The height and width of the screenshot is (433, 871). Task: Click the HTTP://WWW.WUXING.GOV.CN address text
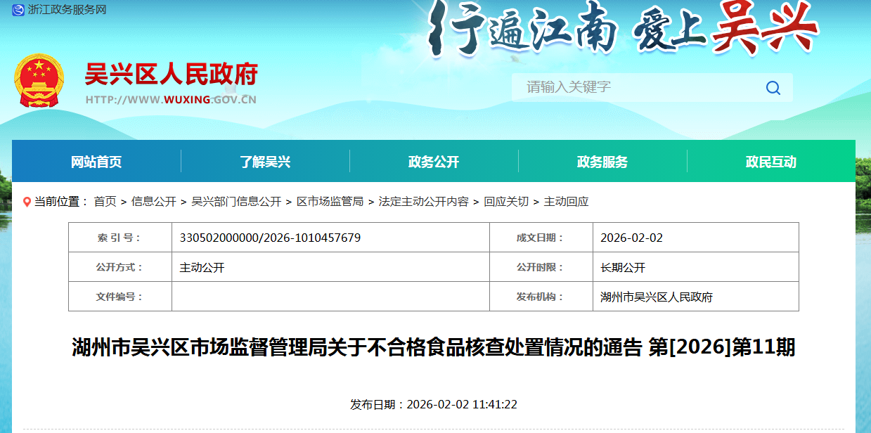[x=171, y=99]
